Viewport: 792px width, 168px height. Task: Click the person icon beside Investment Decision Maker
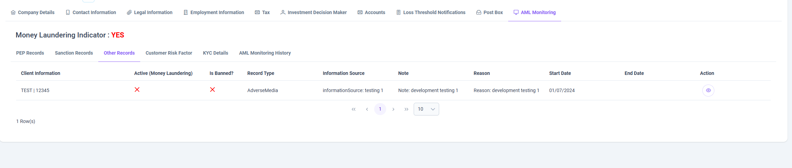tap(283, 12)
